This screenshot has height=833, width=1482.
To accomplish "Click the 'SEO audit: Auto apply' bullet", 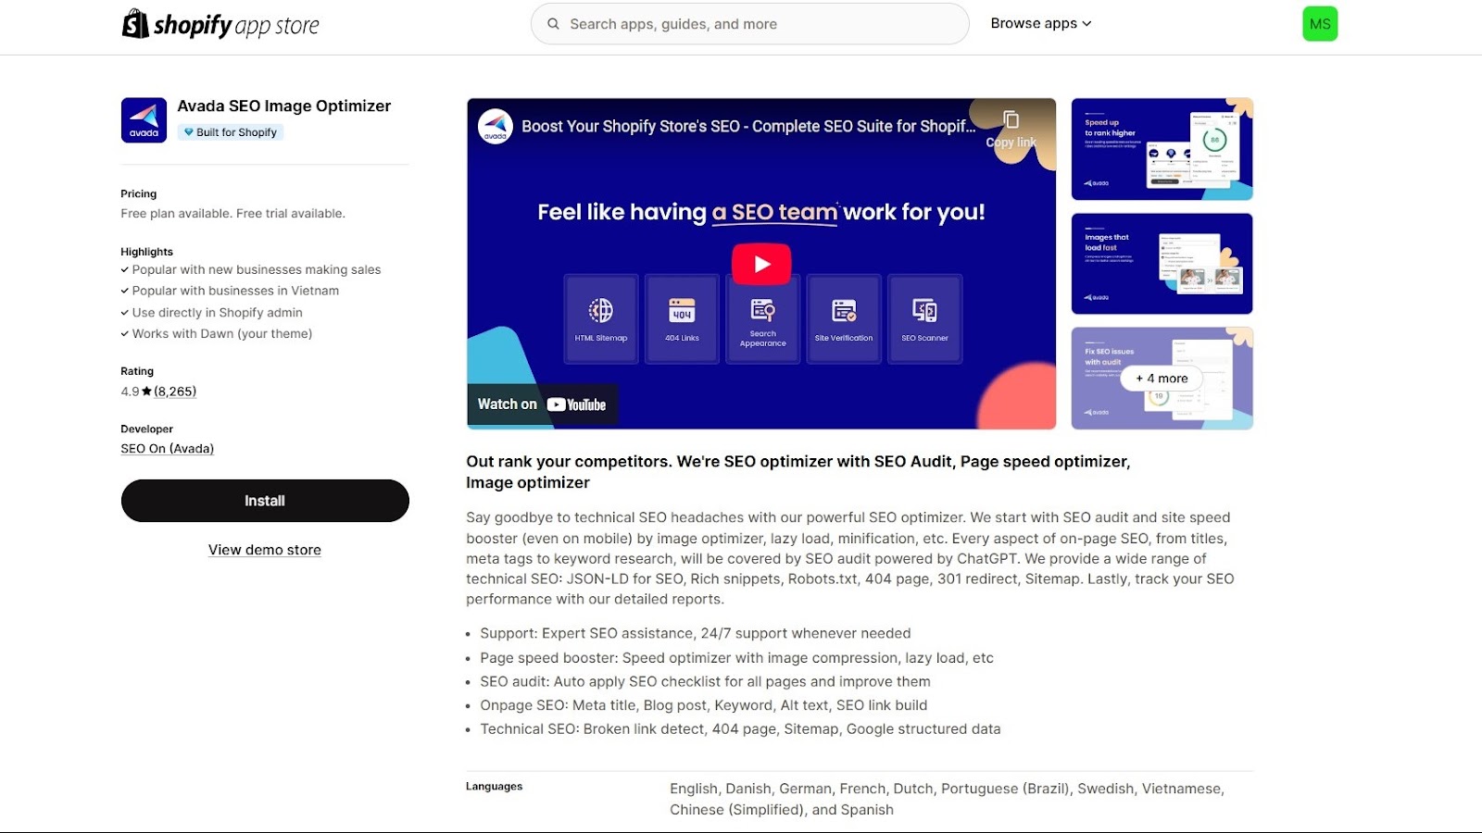I will tap(705, 681).
